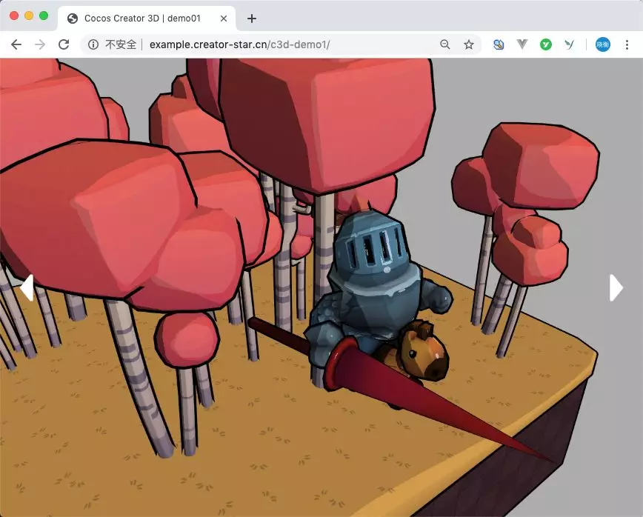Image resolution: width=643 pixels, height=517 pixels.
Task: Open the green leaf extension icon
Action: (569, 44)
